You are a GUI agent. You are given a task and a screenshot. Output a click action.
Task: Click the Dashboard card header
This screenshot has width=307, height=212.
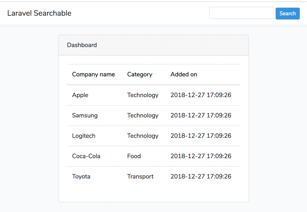[82, 45]
